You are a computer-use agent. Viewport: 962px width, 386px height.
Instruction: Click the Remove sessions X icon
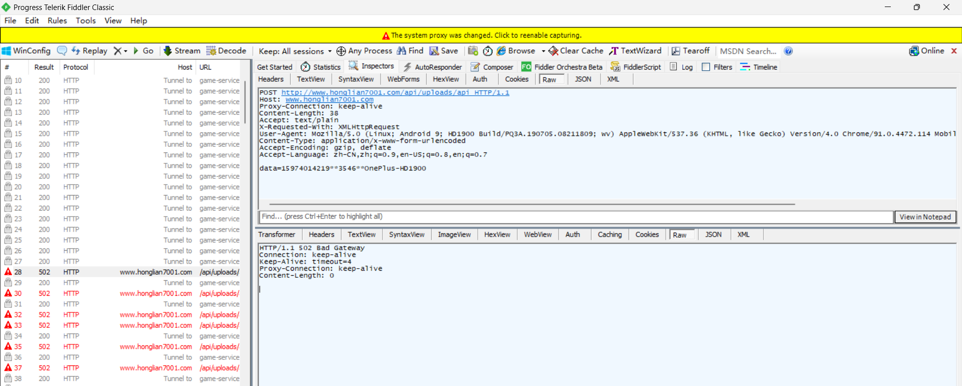pyautogui.click(x=117, y=51)
